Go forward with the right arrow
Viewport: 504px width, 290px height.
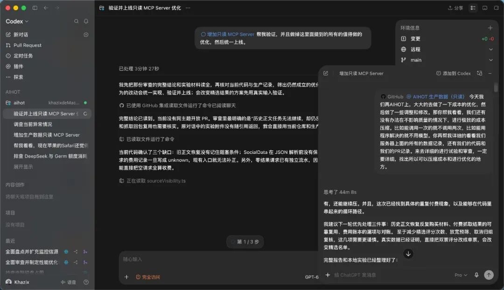(x=57, y=8)
